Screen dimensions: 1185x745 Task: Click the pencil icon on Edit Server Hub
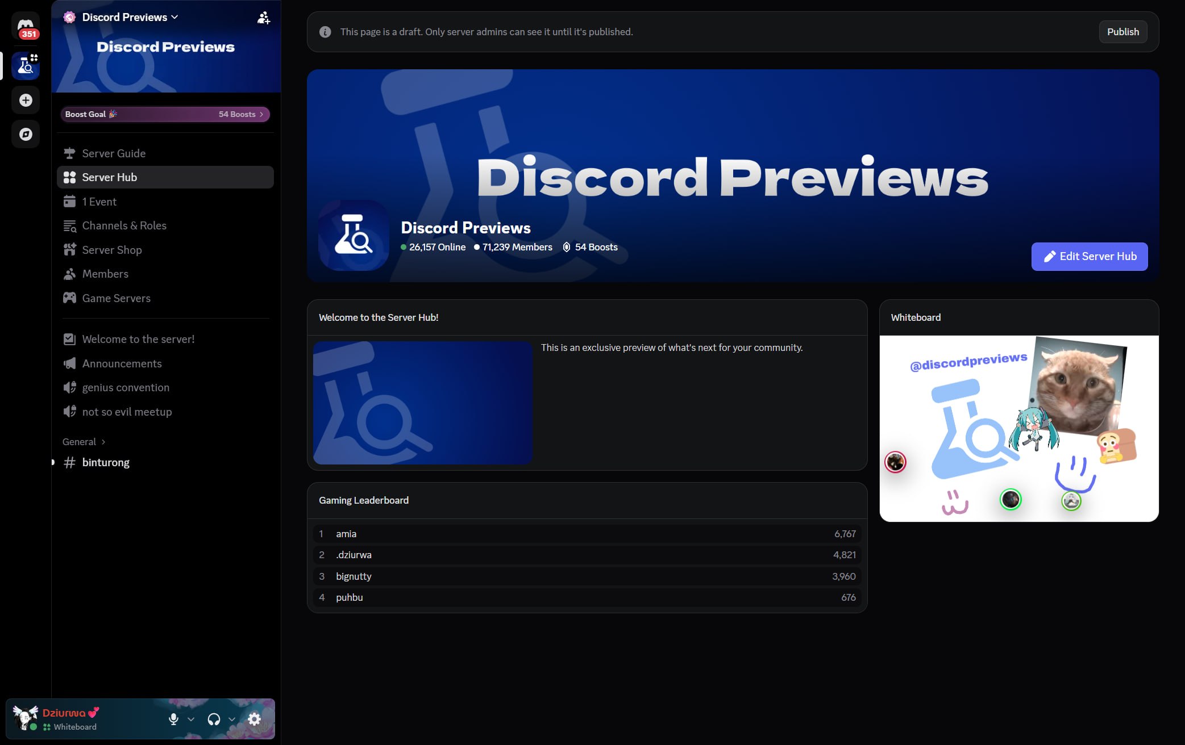tap(1050, 257)
